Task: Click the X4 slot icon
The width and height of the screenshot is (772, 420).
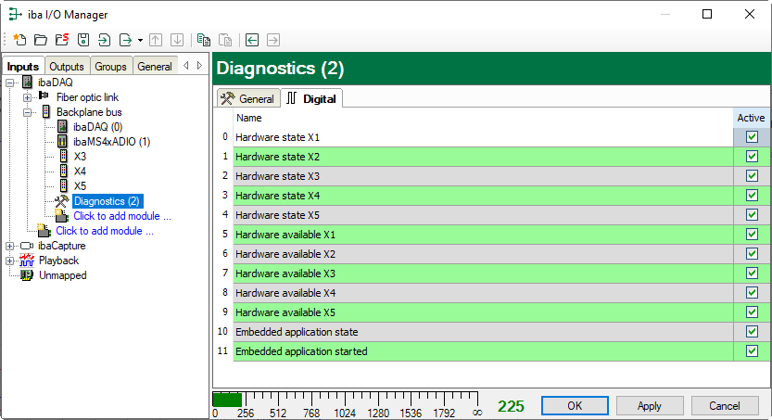Action: click(x=64, y=171)
